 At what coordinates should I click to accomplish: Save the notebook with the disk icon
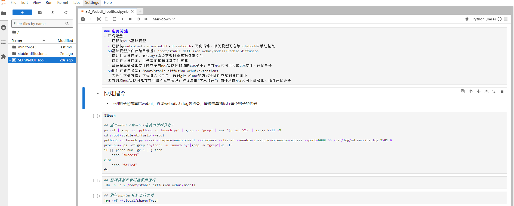click(x=83, y=19)
